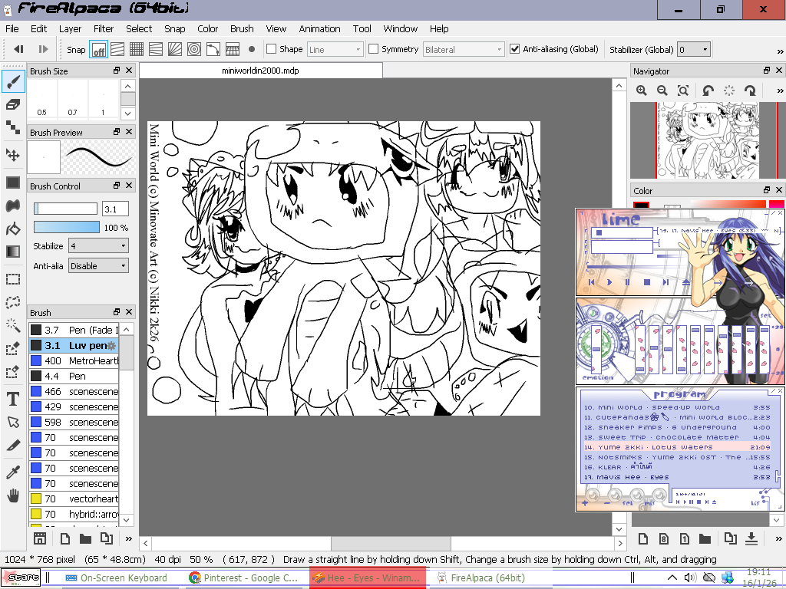Open the Animation menu
This screenshot has height=589, width=786.
tap(319, 29)
